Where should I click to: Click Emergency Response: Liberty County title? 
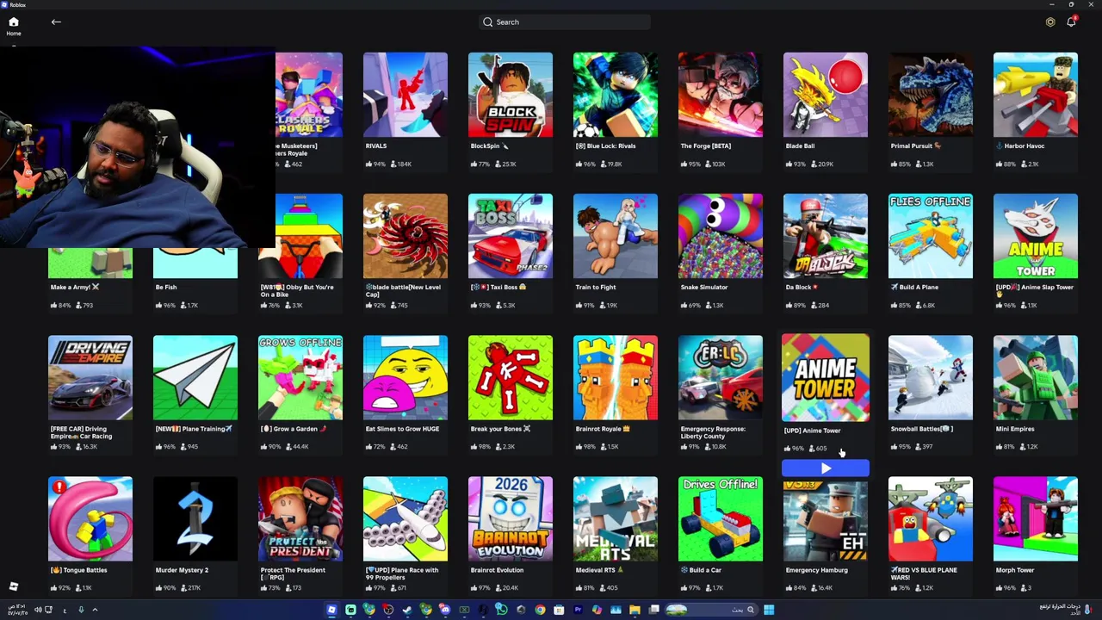(x=713, y=432)
